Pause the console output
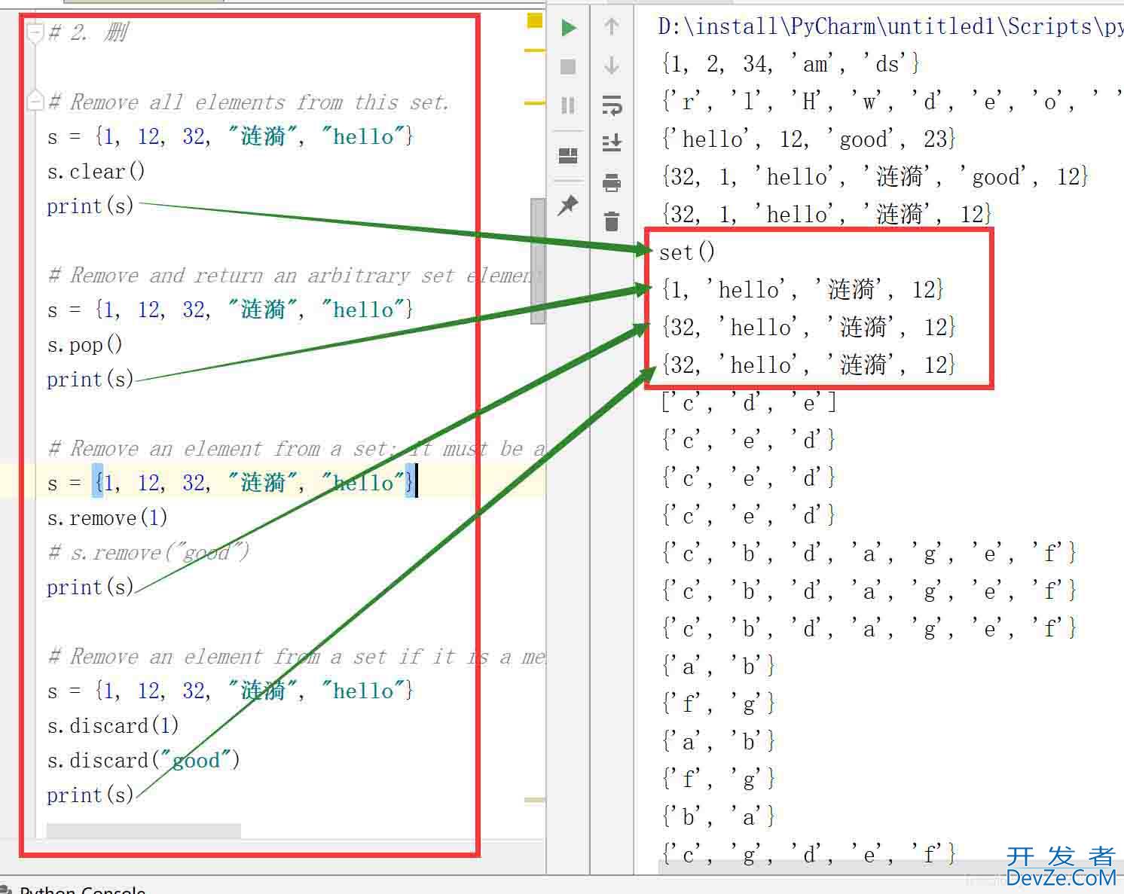Screen dimensions: 1124x894 tap(569, 105)
